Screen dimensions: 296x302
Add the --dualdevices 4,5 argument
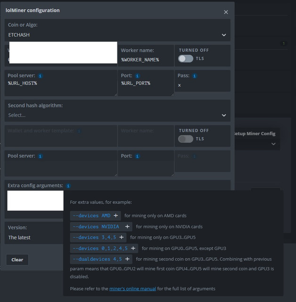pos(127,259)
